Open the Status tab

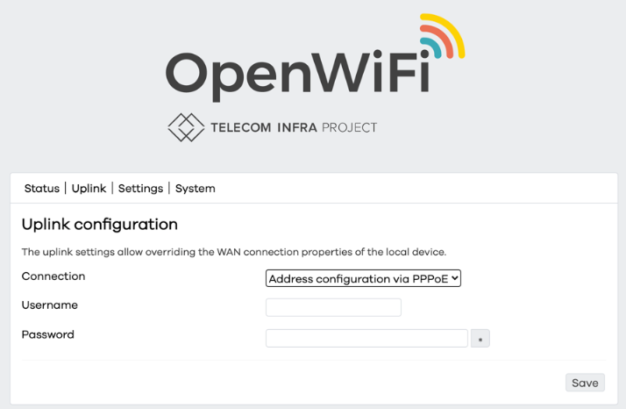click(42, 189)
